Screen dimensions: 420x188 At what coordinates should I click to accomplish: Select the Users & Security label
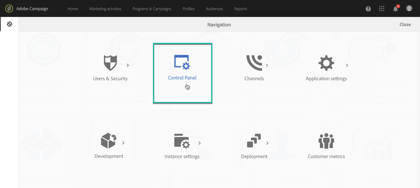point(110,79)
